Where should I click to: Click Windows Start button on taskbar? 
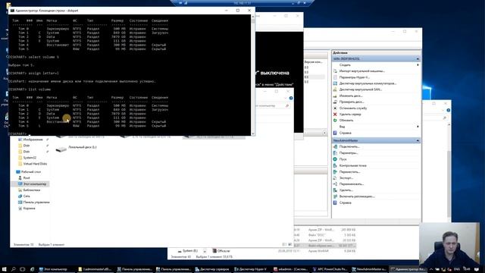coord(5,269)
